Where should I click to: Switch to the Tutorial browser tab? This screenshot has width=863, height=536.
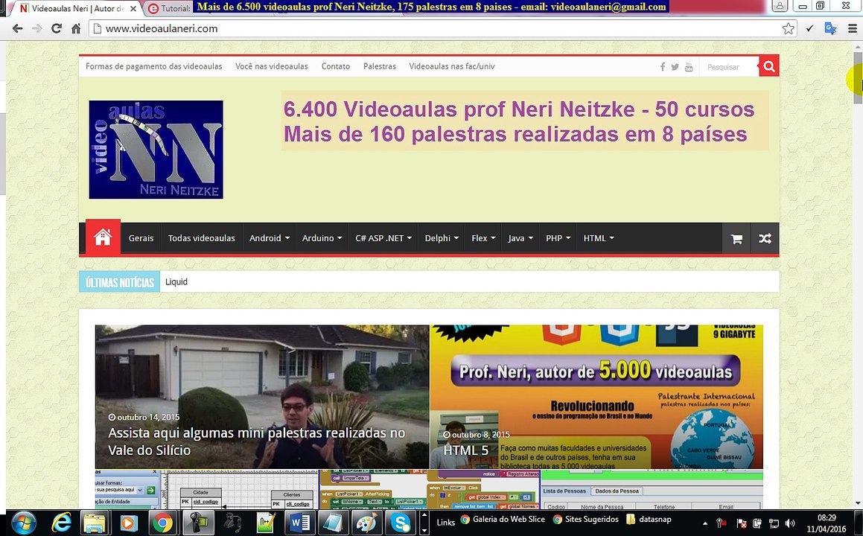click(x=170, y=8)
